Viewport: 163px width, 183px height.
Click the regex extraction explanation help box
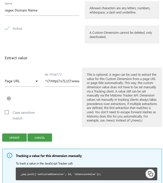tap(122, 97)
